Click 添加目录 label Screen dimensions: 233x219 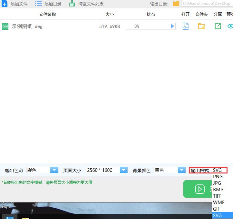pyautogui.click(x=53, y=4)
